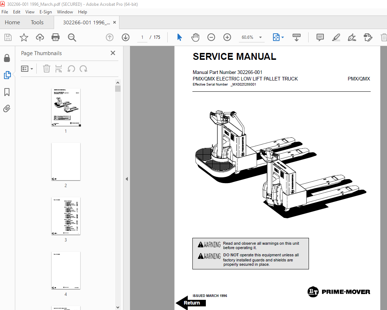Screen dimensions: 387x310
Task: Select page 4 thumbnail
Action: pyautogui.click(x=66, y=270)
